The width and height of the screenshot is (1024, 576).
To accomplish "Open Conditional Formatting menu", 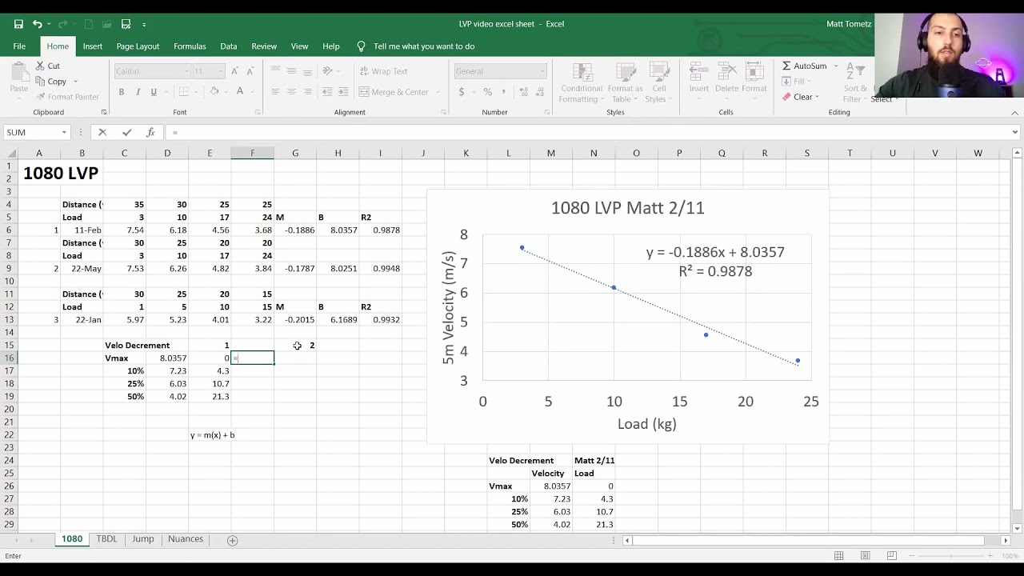I will [x=582, y=82].
